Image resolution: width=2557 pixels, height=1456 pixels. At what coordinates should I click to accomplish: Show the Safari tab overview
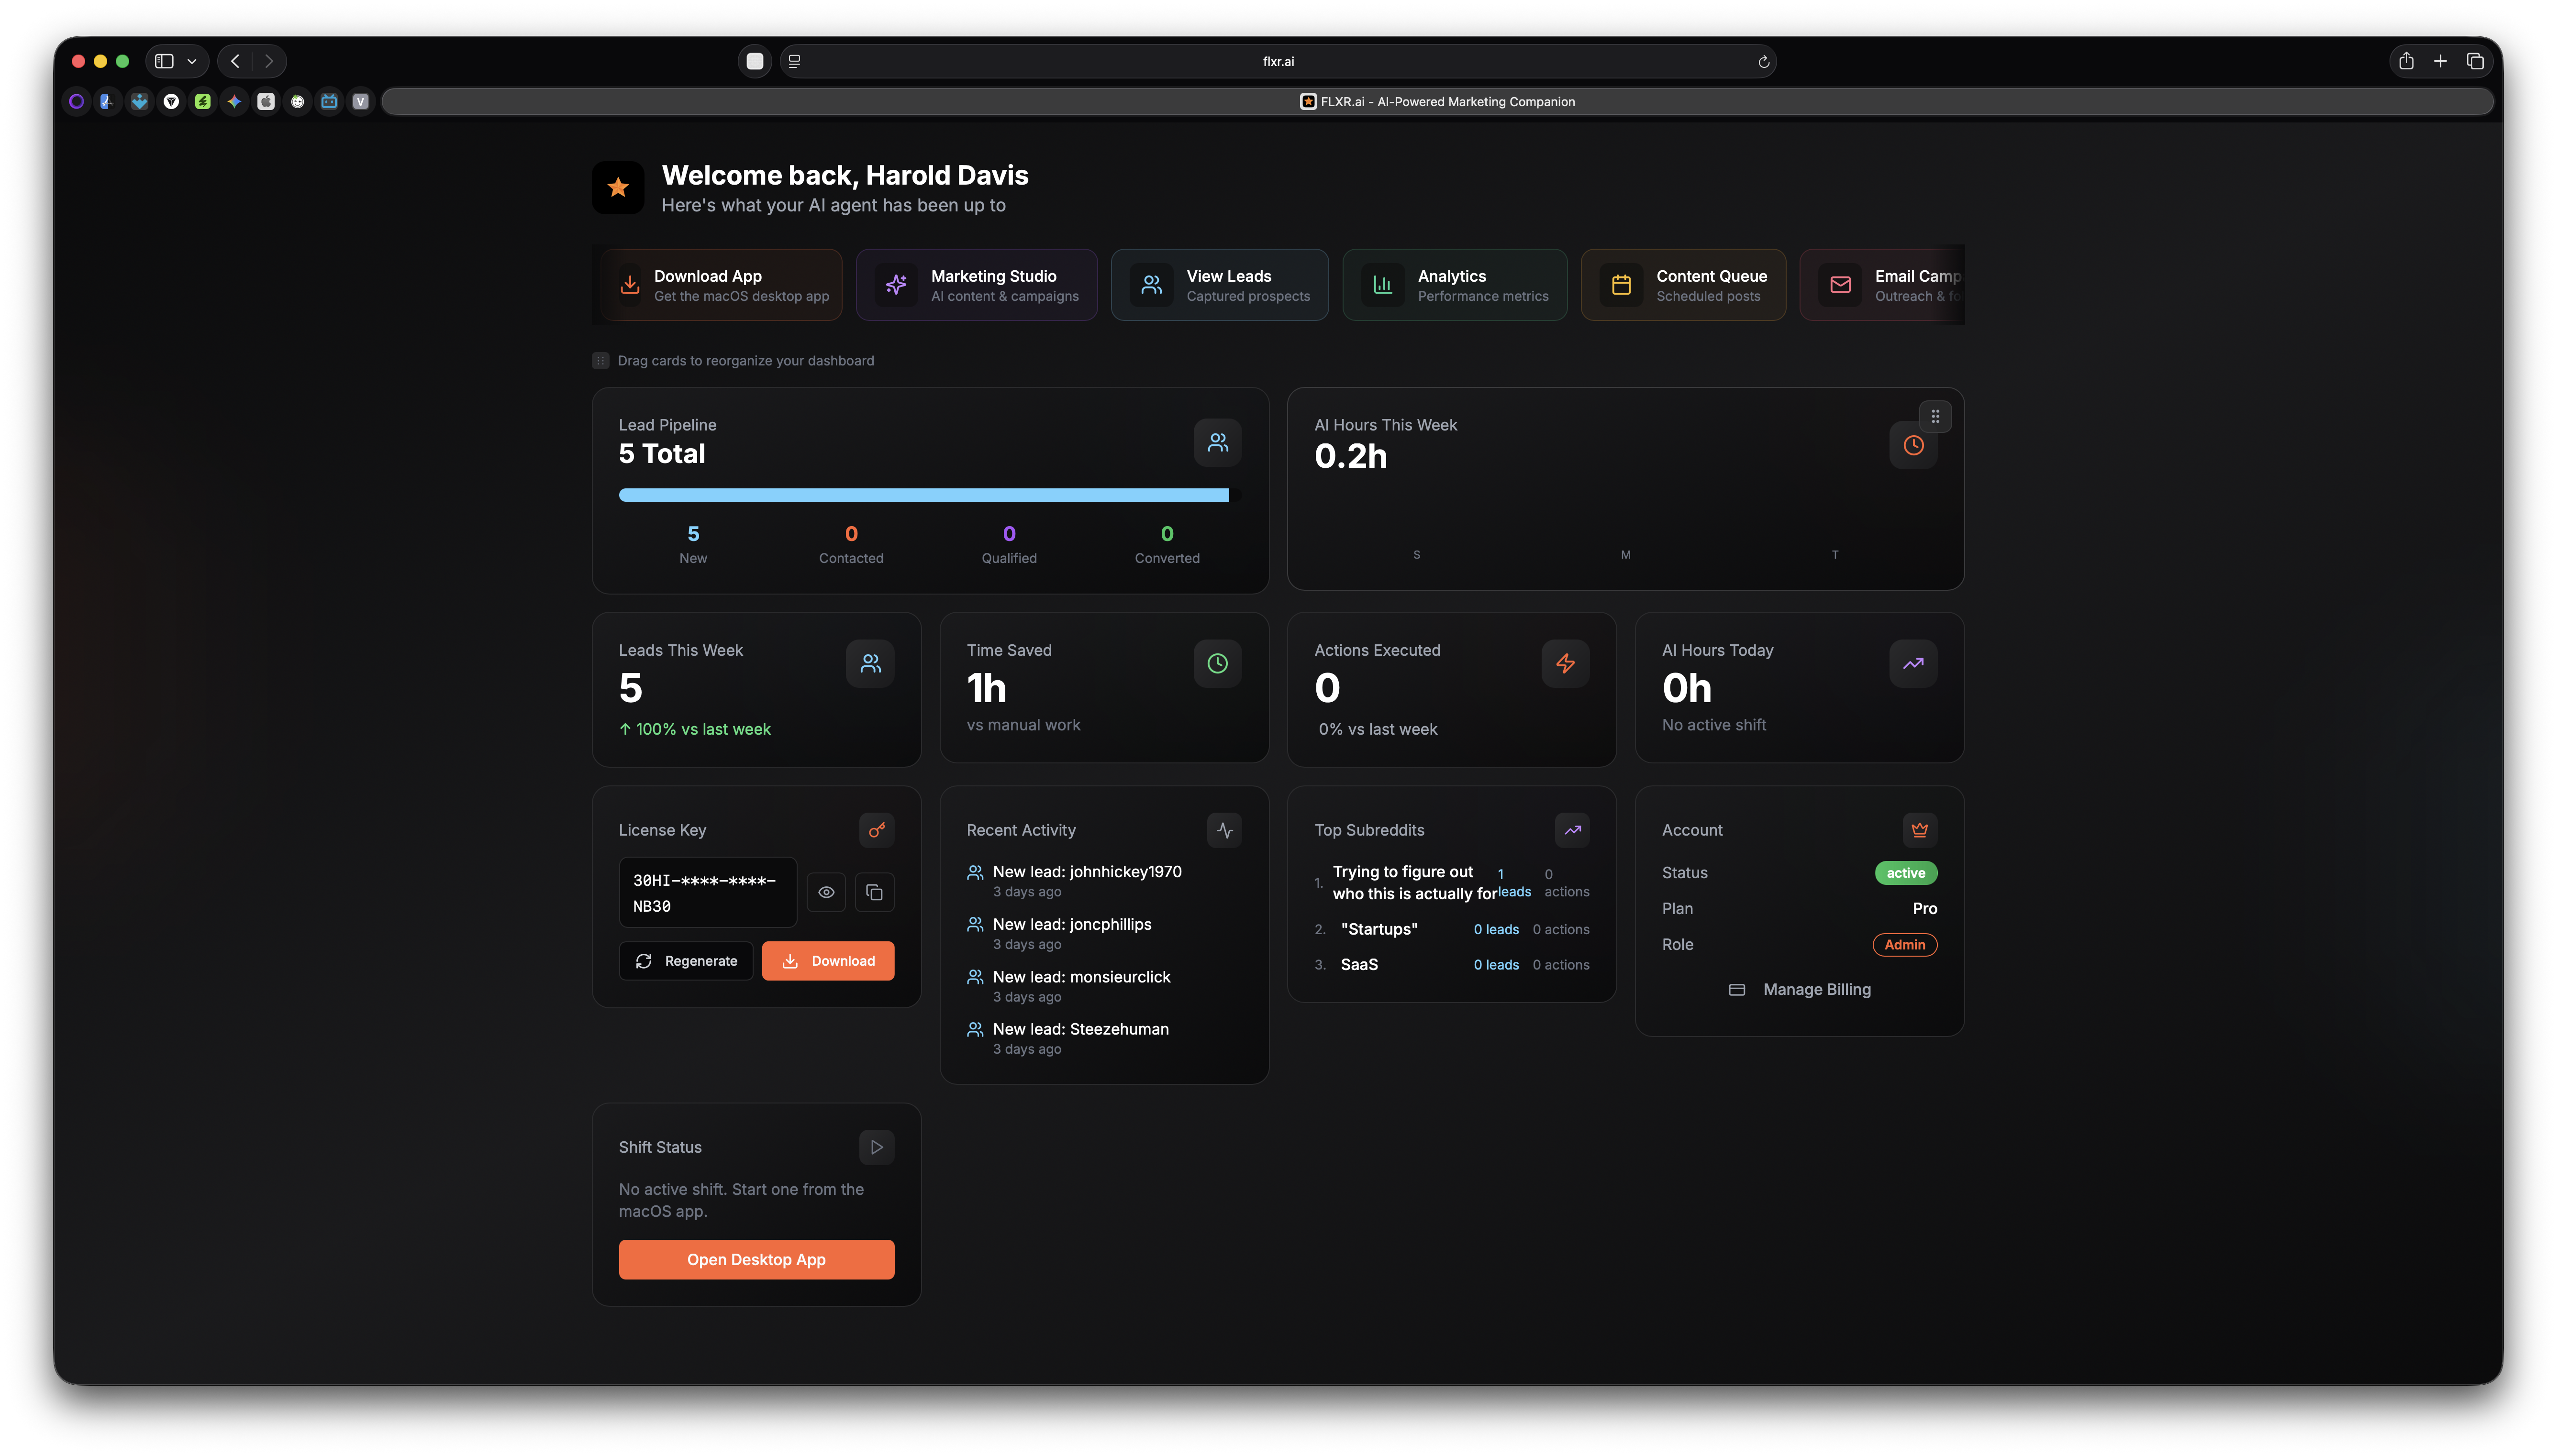[x=2474, y=61]
